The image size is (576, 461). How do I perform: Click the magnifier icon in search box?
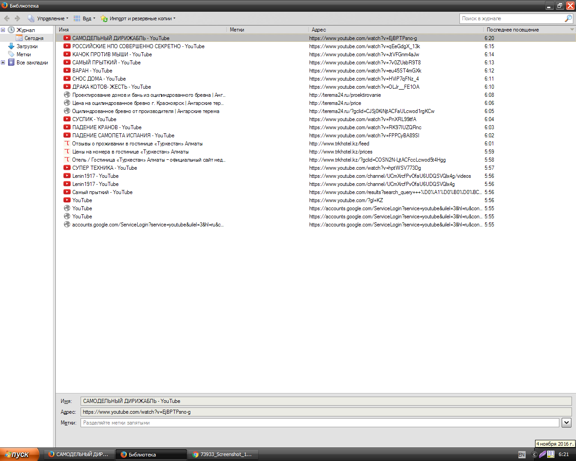point(568,18)
